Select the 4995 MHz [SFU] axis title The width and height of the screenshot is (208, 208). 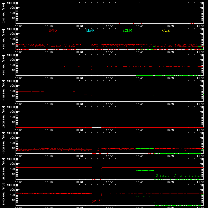point(4,143)
